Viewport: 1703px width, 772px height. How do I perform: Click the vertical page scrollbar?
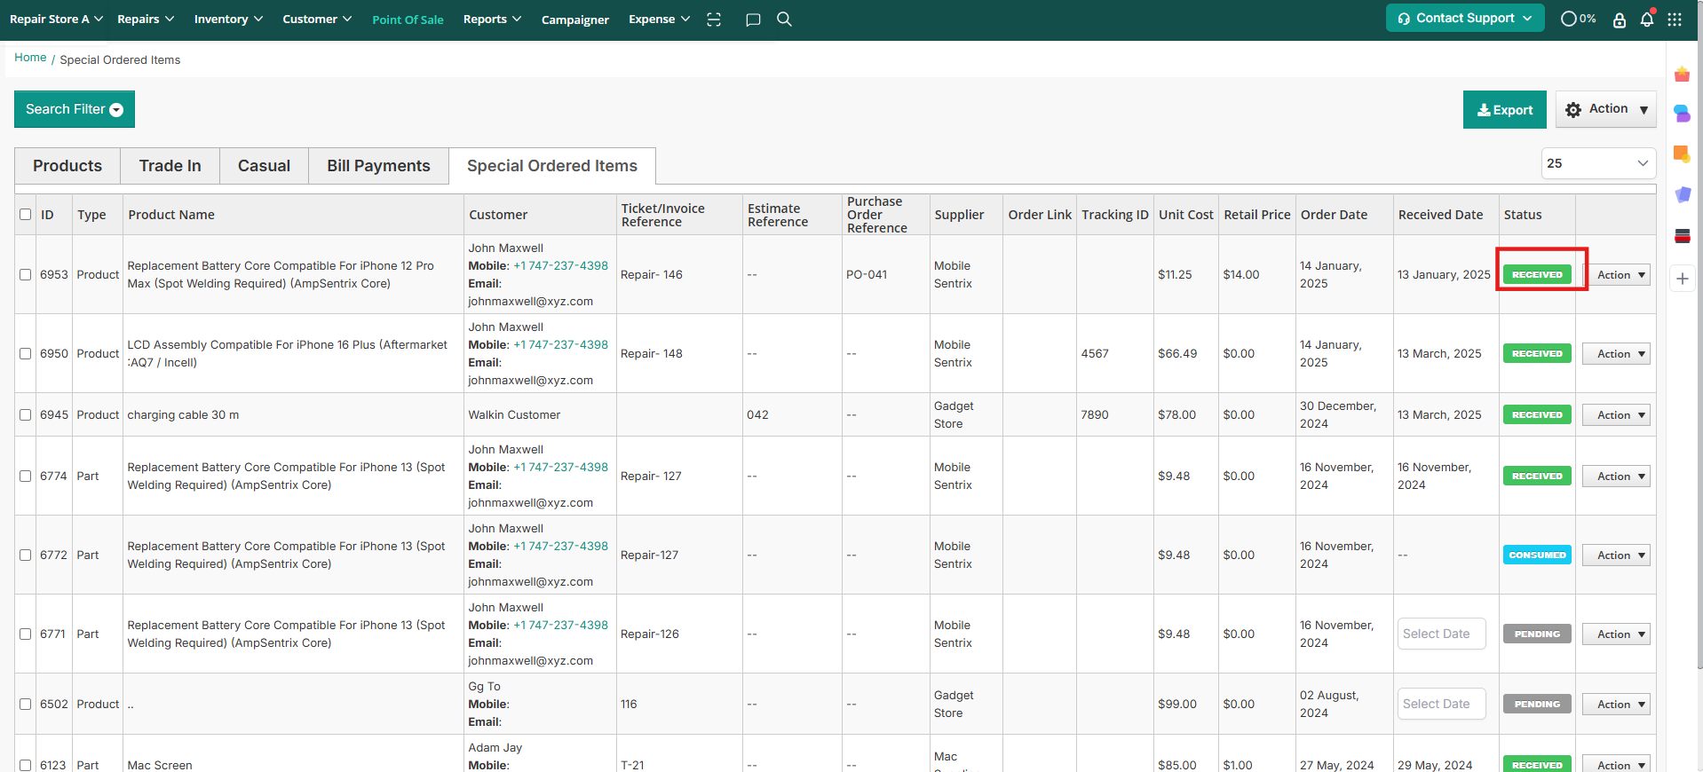click(x=1699, y=337)
